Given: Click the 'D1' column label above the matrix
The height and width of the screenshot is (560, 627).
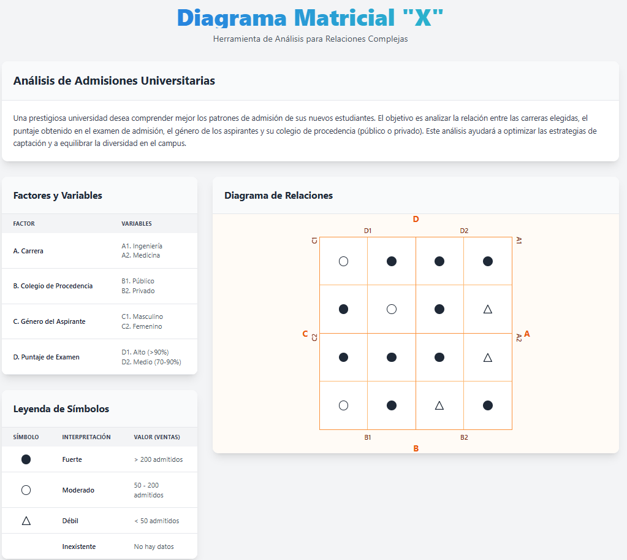Looking at the screenshot, I should click(x=368, y=231).
